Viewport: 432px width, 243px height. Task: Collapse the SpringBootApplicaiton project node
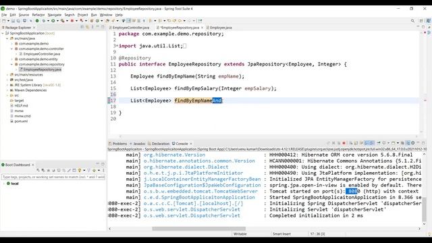click(x=3, y=33)
